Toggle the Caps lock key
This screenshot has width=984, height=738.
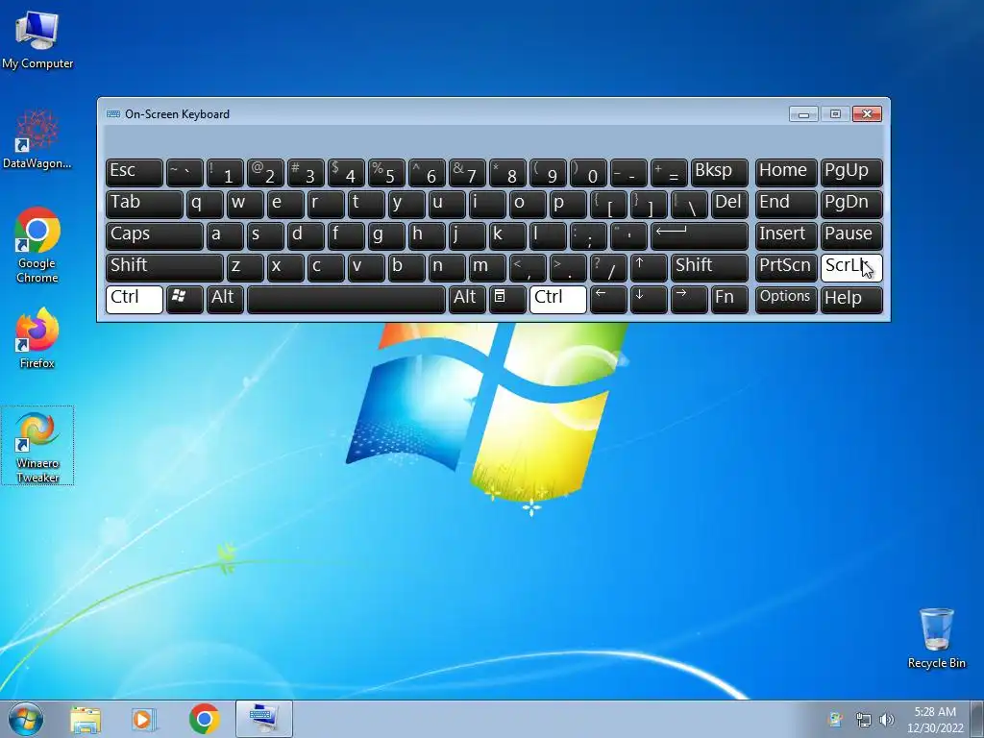pos(155,235)
